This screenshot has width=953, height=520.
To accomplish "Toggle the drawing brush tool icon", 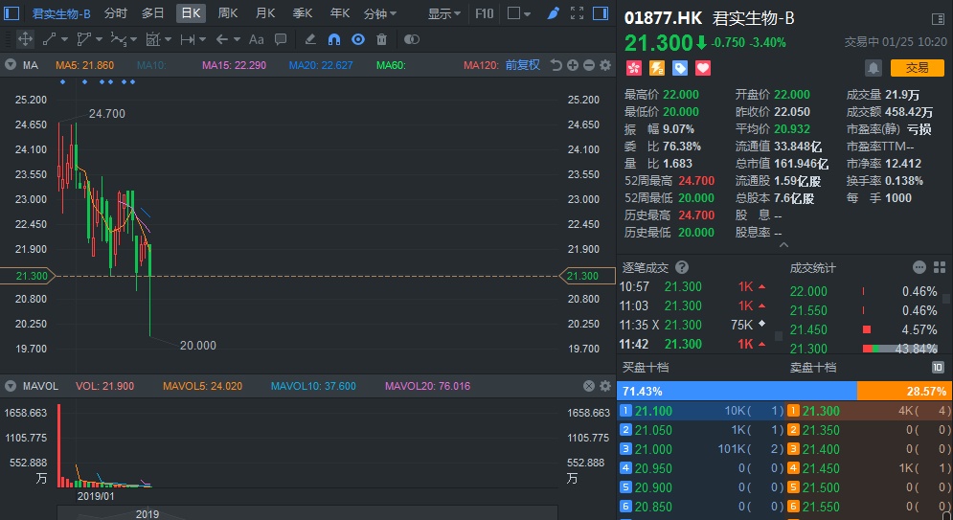I will pyautogui.click(x=553, y=12).
